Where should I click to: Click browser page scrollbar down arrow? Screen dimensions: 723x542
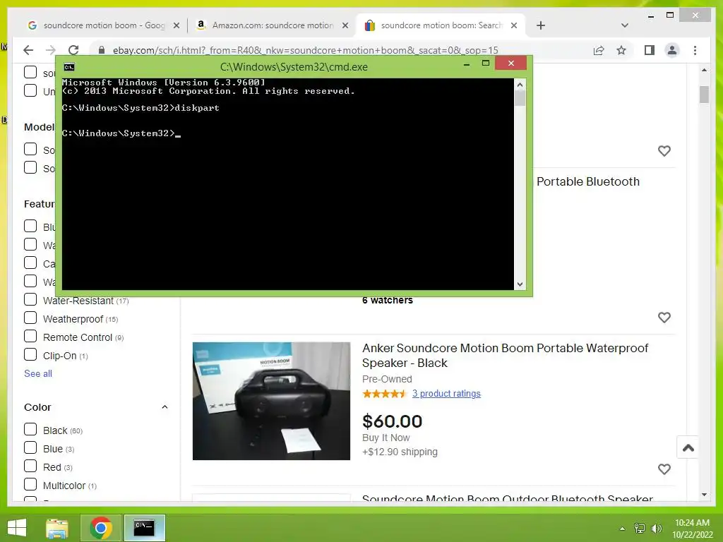pos(704,495)
